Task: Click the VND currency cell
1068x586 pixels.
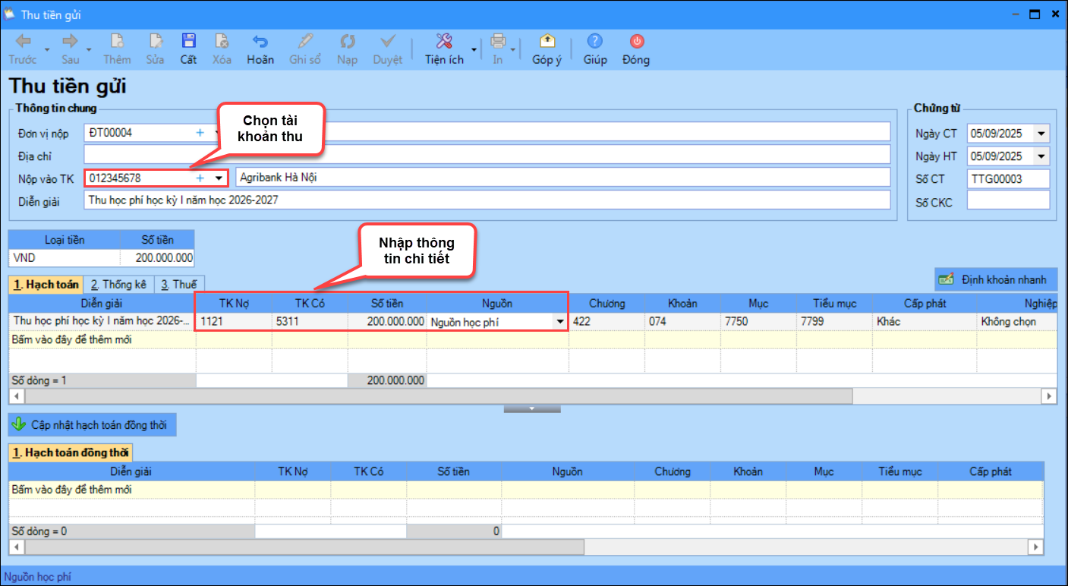Action: coord(64,258)
